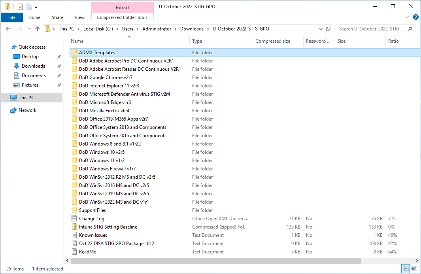
Task: Refresh the current folder view
Action: click(x=327, y=29)
